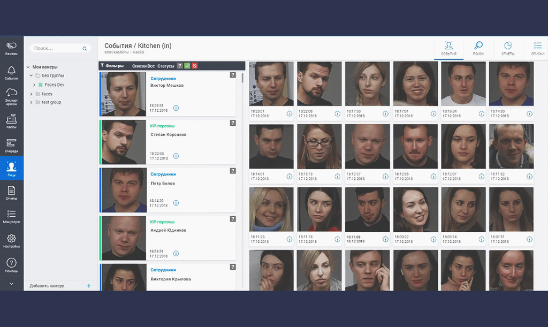Viewport: 548px width, 327px height.
Task: Open info icon for Андрей Юдников event
Action: tap(176, 254)
